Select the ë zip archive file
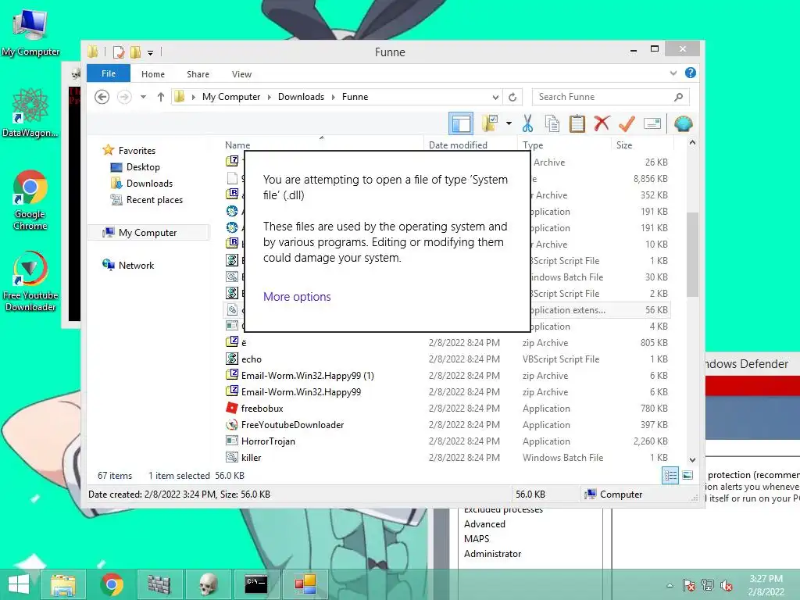The height and width of the screenshot is (600, 800). (x=244, y=343)
